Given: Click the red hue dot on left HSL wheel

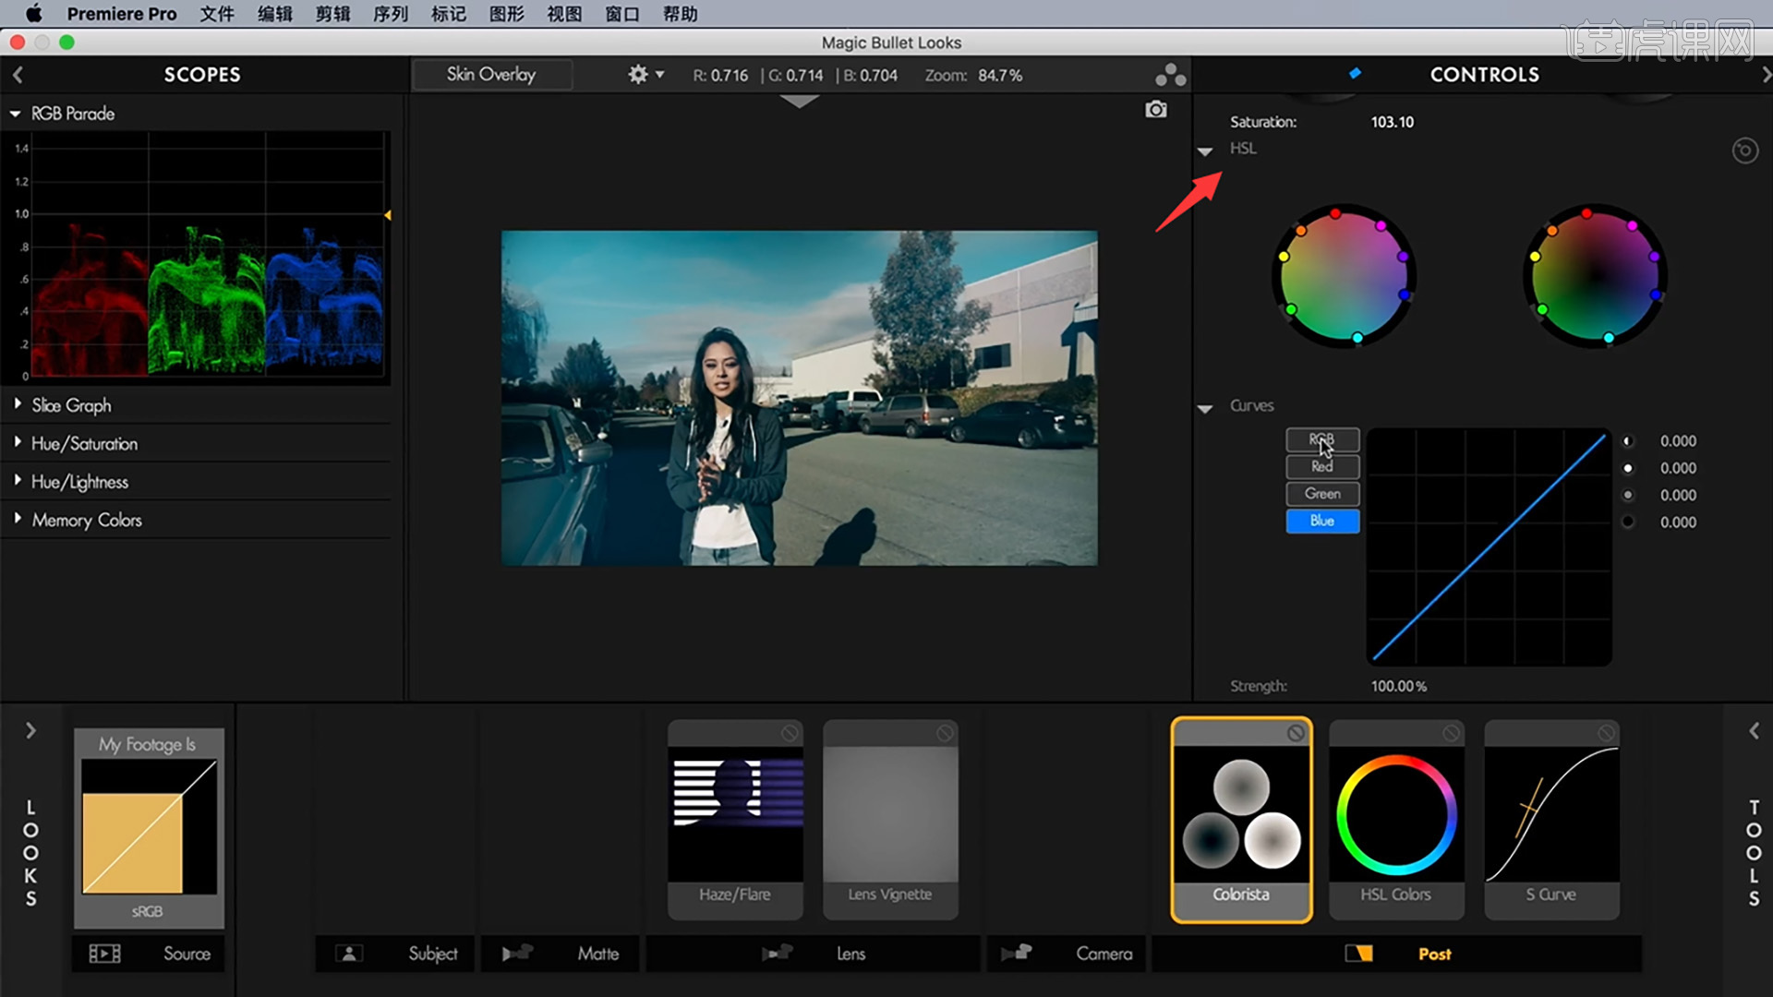Looking at the screenshot, I should click(1335, 214).
